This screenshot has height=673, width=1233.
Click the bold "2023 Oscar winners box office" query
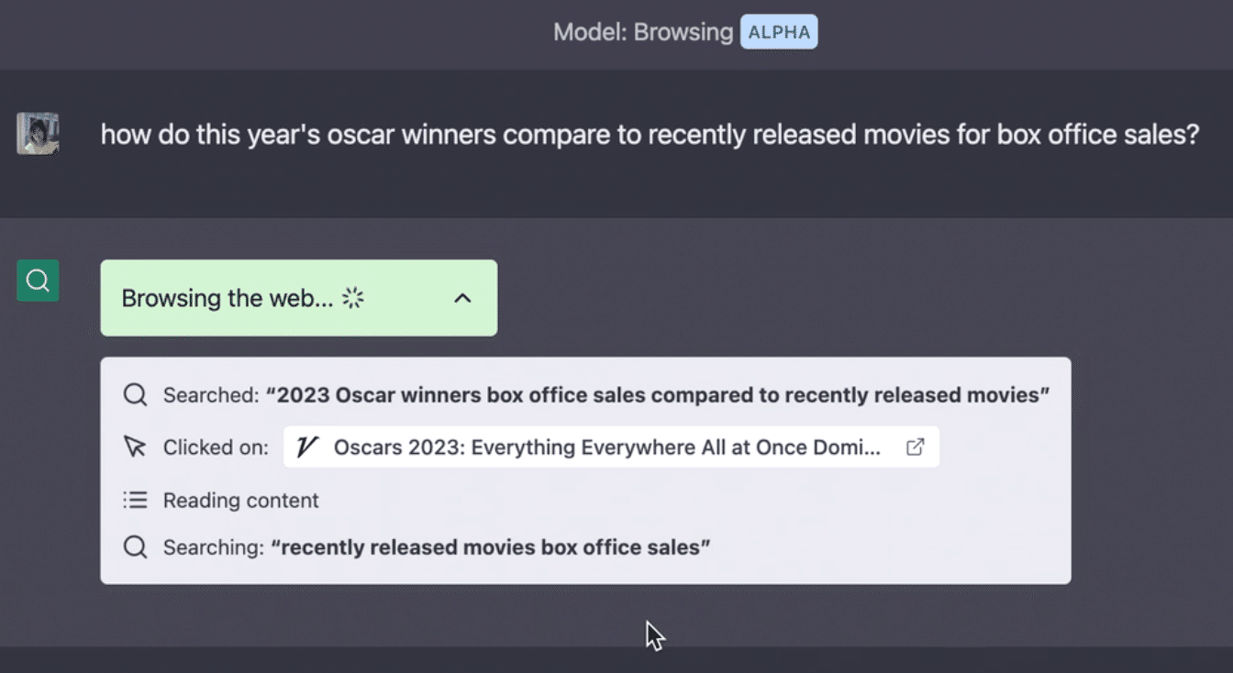(657, 395)
